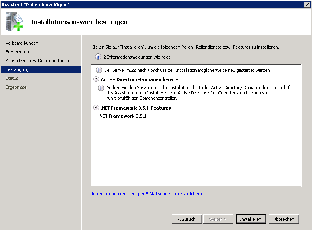Select the '.NET Framework 3.5.1' list entry
312x230 pixels.
[x=122, y=116]
